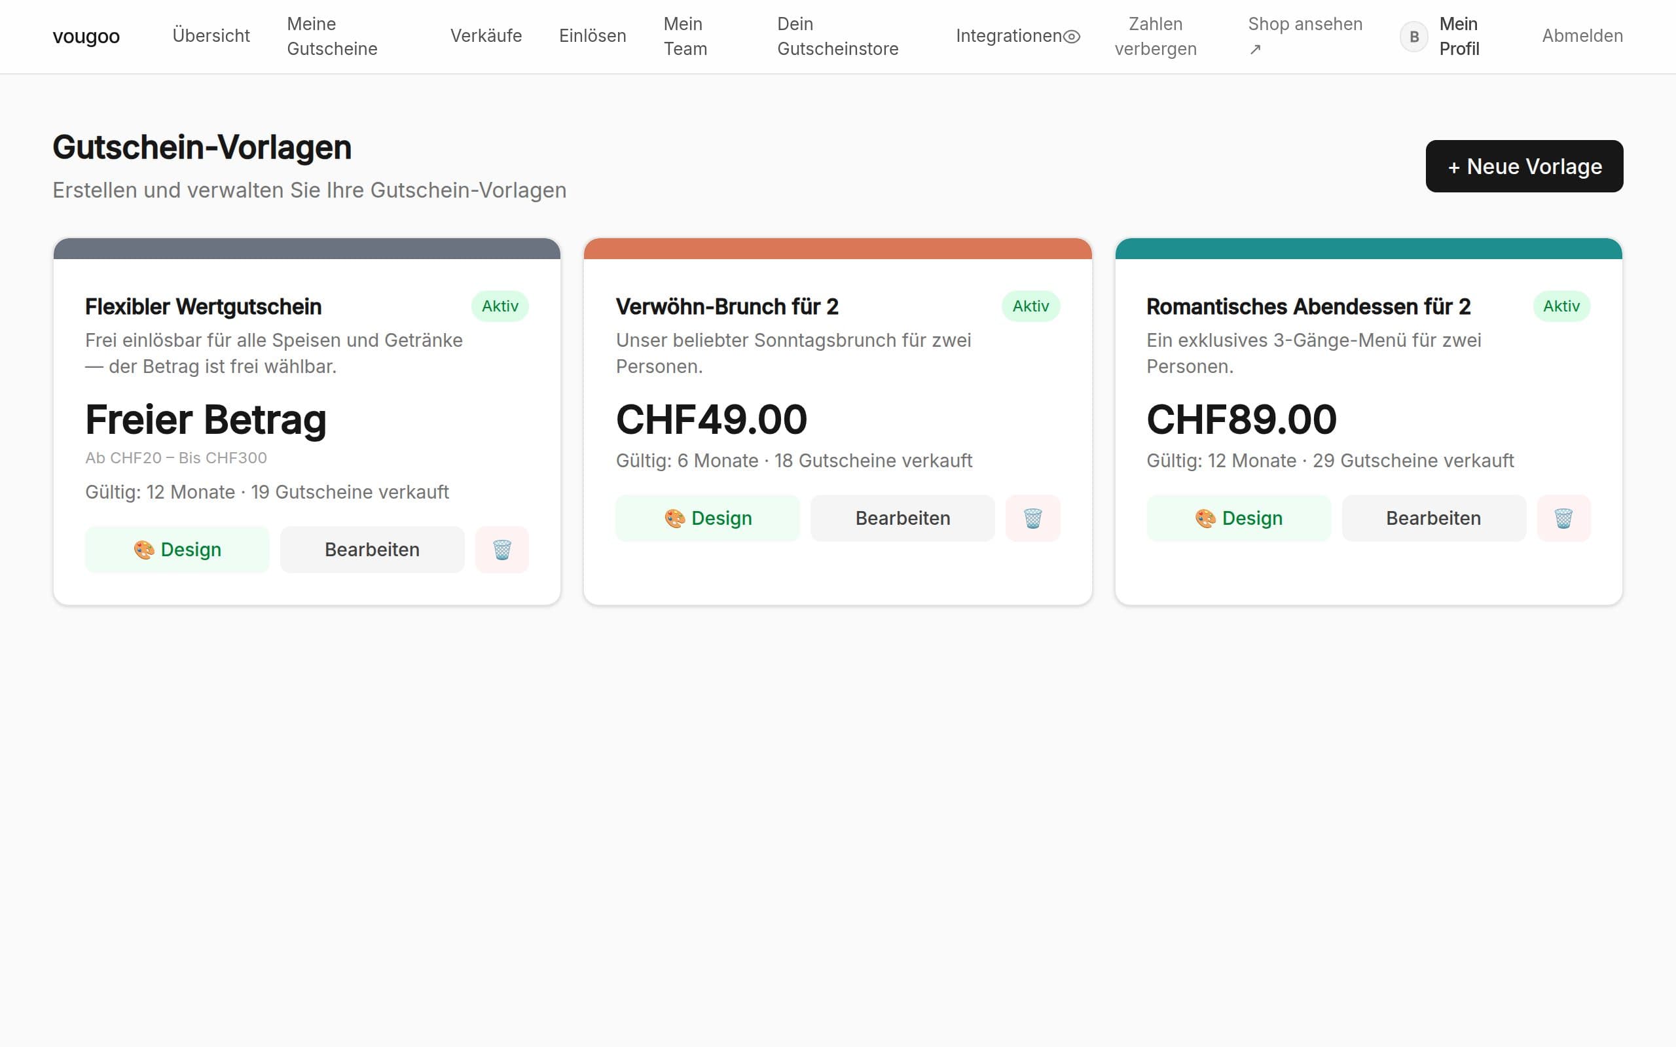Open Design for Romantisches Abendessen für 2
Viewport: 1676px width, 1047px height.
(x=1238, y=518)
